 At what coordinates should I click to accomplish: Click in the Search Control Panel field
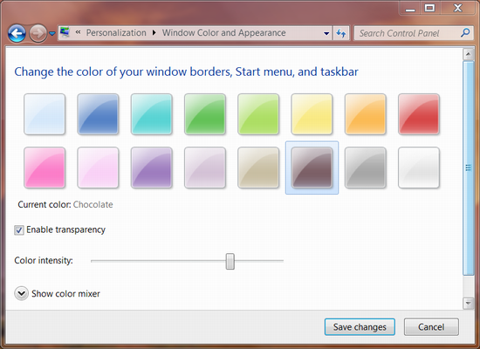pos(408,33)
